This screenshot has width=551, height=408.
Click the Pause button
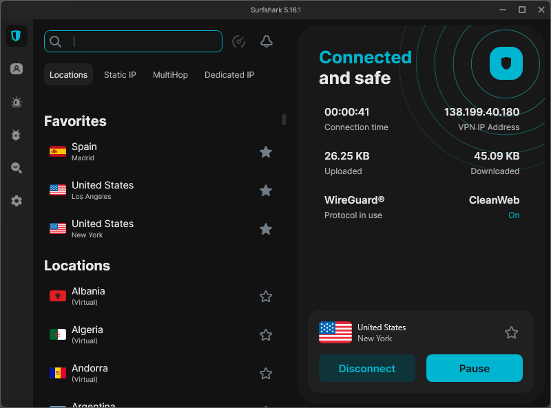[x=475, y=368]
